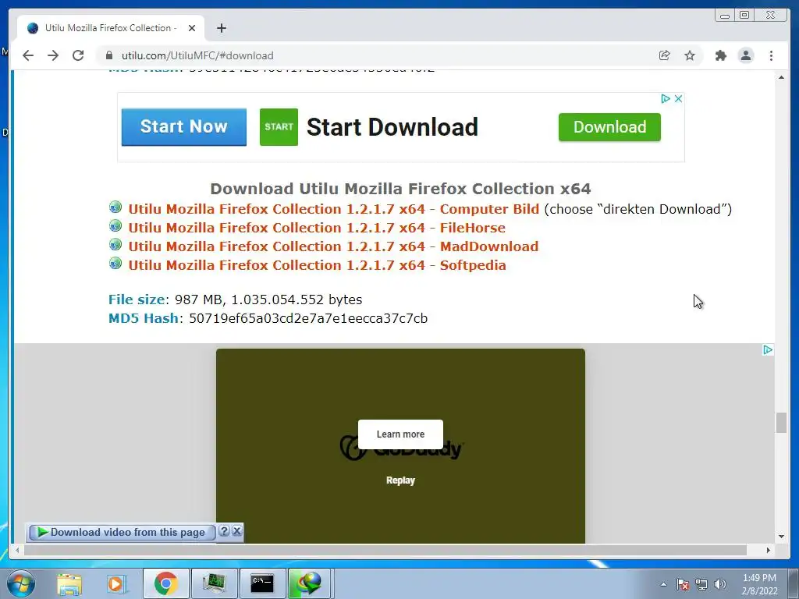Close the IDM download video panel
The height and width of the screenshot is (599, 799).
point(237,531)
